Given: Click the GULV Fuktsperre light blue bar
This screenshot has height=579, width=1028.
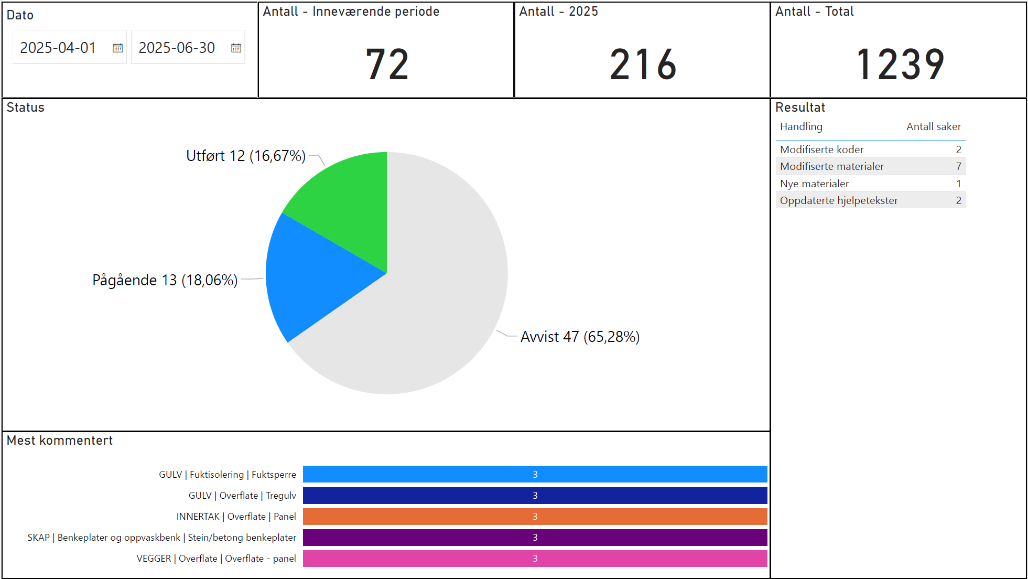Looking at the screenshot, I should [x=535, y=474].
